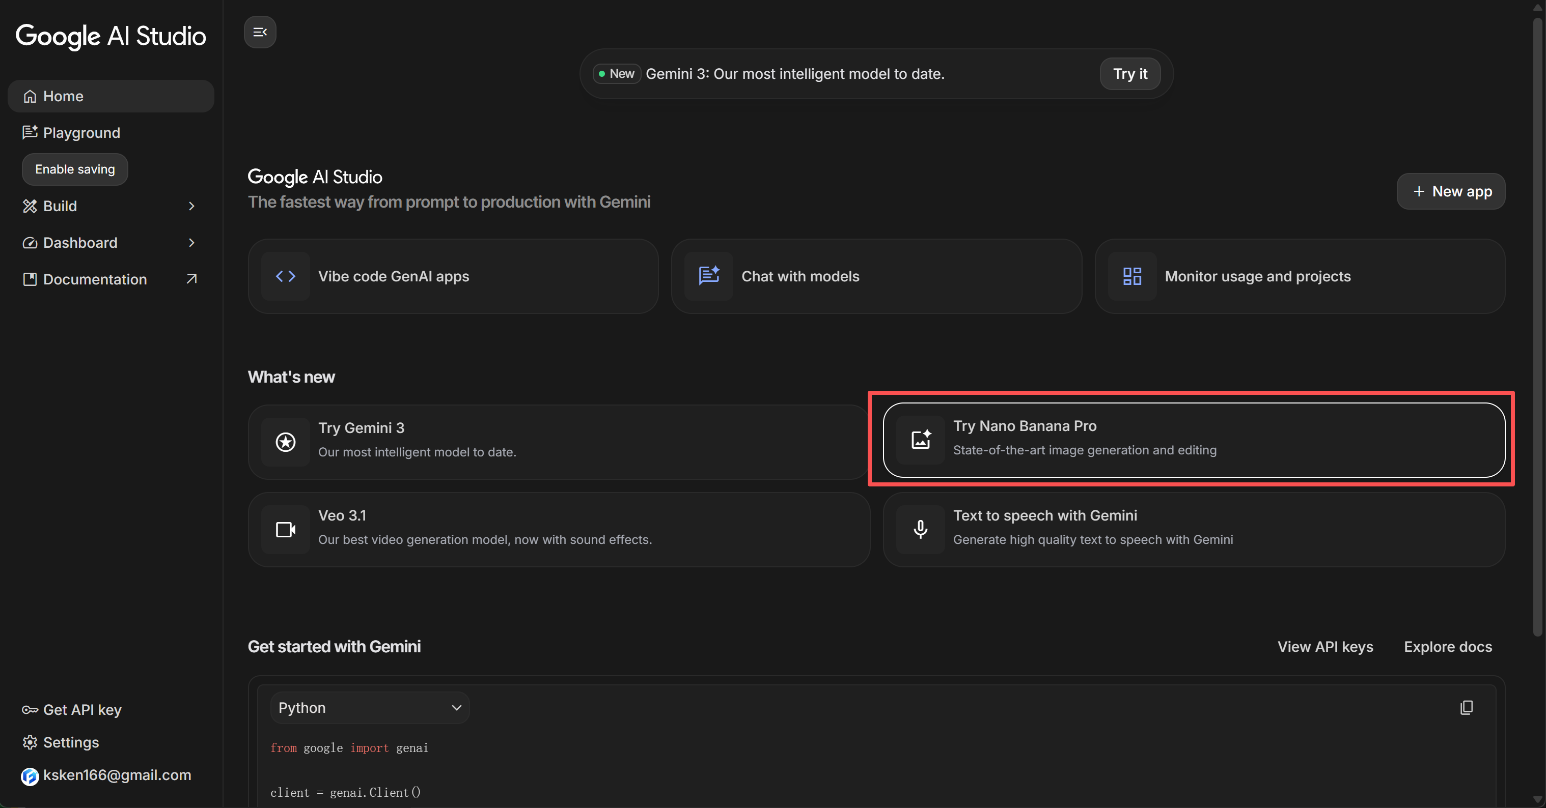Image resolution: width=1546 pixels, height=808 pixels.
Task: Open Playground from the sidebar
Action: [x=111, y=133]
